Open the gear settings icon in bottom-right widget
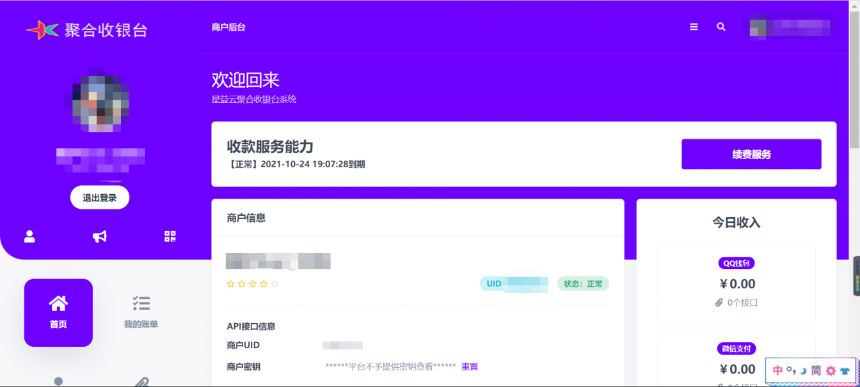The image size is (860, 387). (x=830, y=370)
